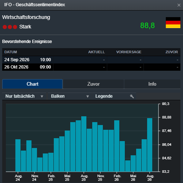183x183 pixels.
Task: Click the ZUVOR column header
Action: click(172, 52)
